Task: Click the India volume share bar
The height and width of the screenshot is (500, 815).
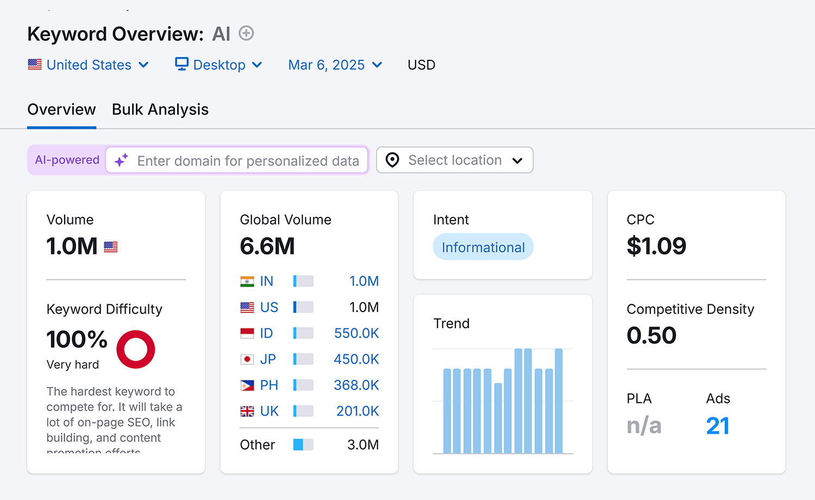Action: click(303, 282)
